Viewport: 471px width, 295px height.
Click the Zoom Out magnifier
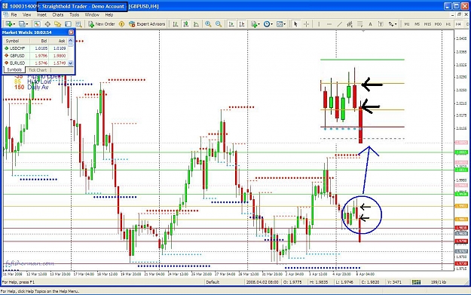coord(219,24)
